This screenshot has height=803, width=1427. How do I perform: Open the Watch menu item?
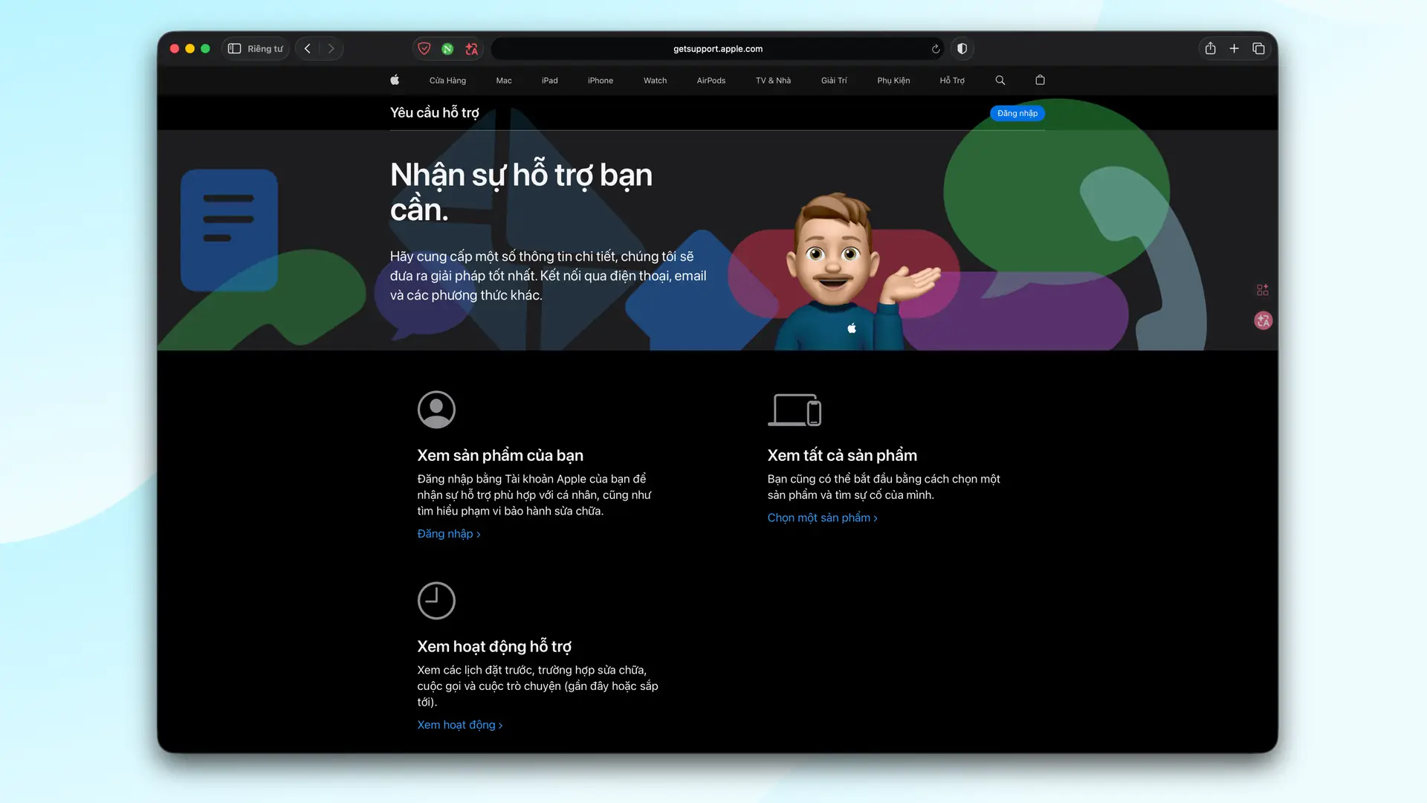tap(655, 80)
